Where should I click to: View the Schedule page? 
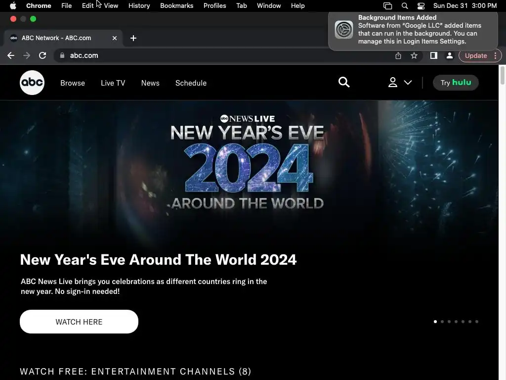(x=191, y=83)
